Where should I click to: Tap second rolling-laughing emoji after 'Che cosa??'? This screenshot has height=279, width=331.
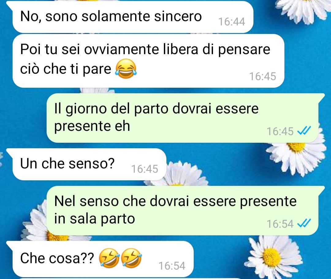(x=131, y=258)
